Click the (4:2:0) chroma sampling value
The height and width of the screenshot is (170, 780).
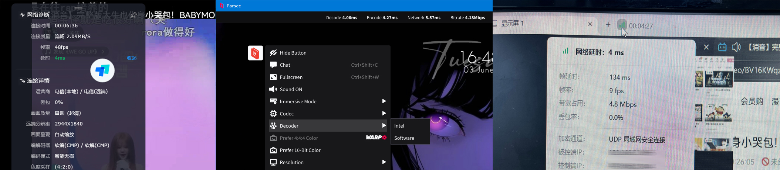(64, 167)
